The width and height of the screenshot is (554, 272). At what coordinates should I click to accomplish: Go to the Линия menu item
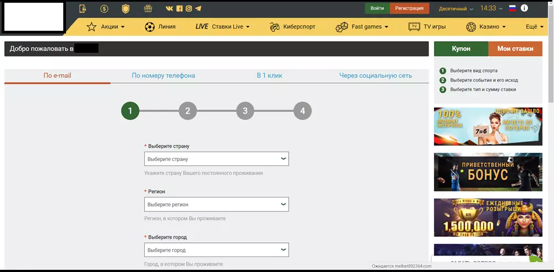coord(167,27)
